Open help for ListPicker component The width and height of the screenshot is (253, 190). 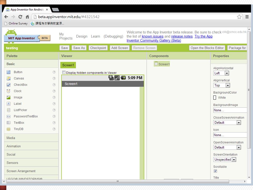click(x=54, y=110)
